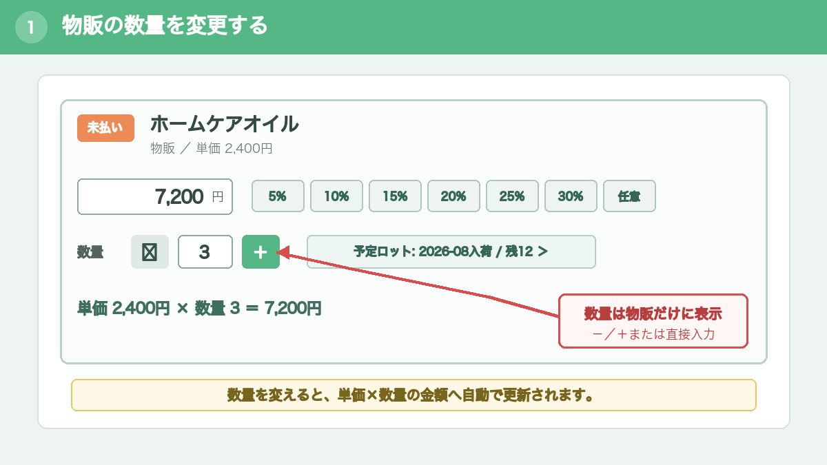
Task: Click the quantity input field showing 3
Action: (205, 251)
